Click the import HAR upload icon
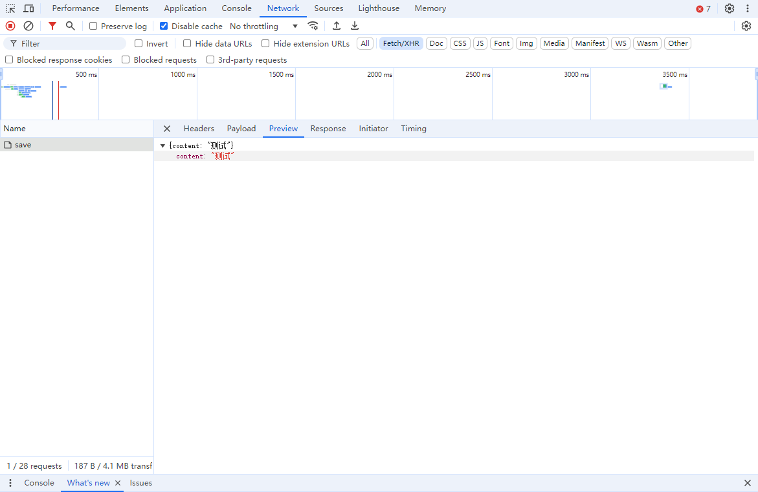758x492 pixels. pyautogui.click(x=337, y=26)
